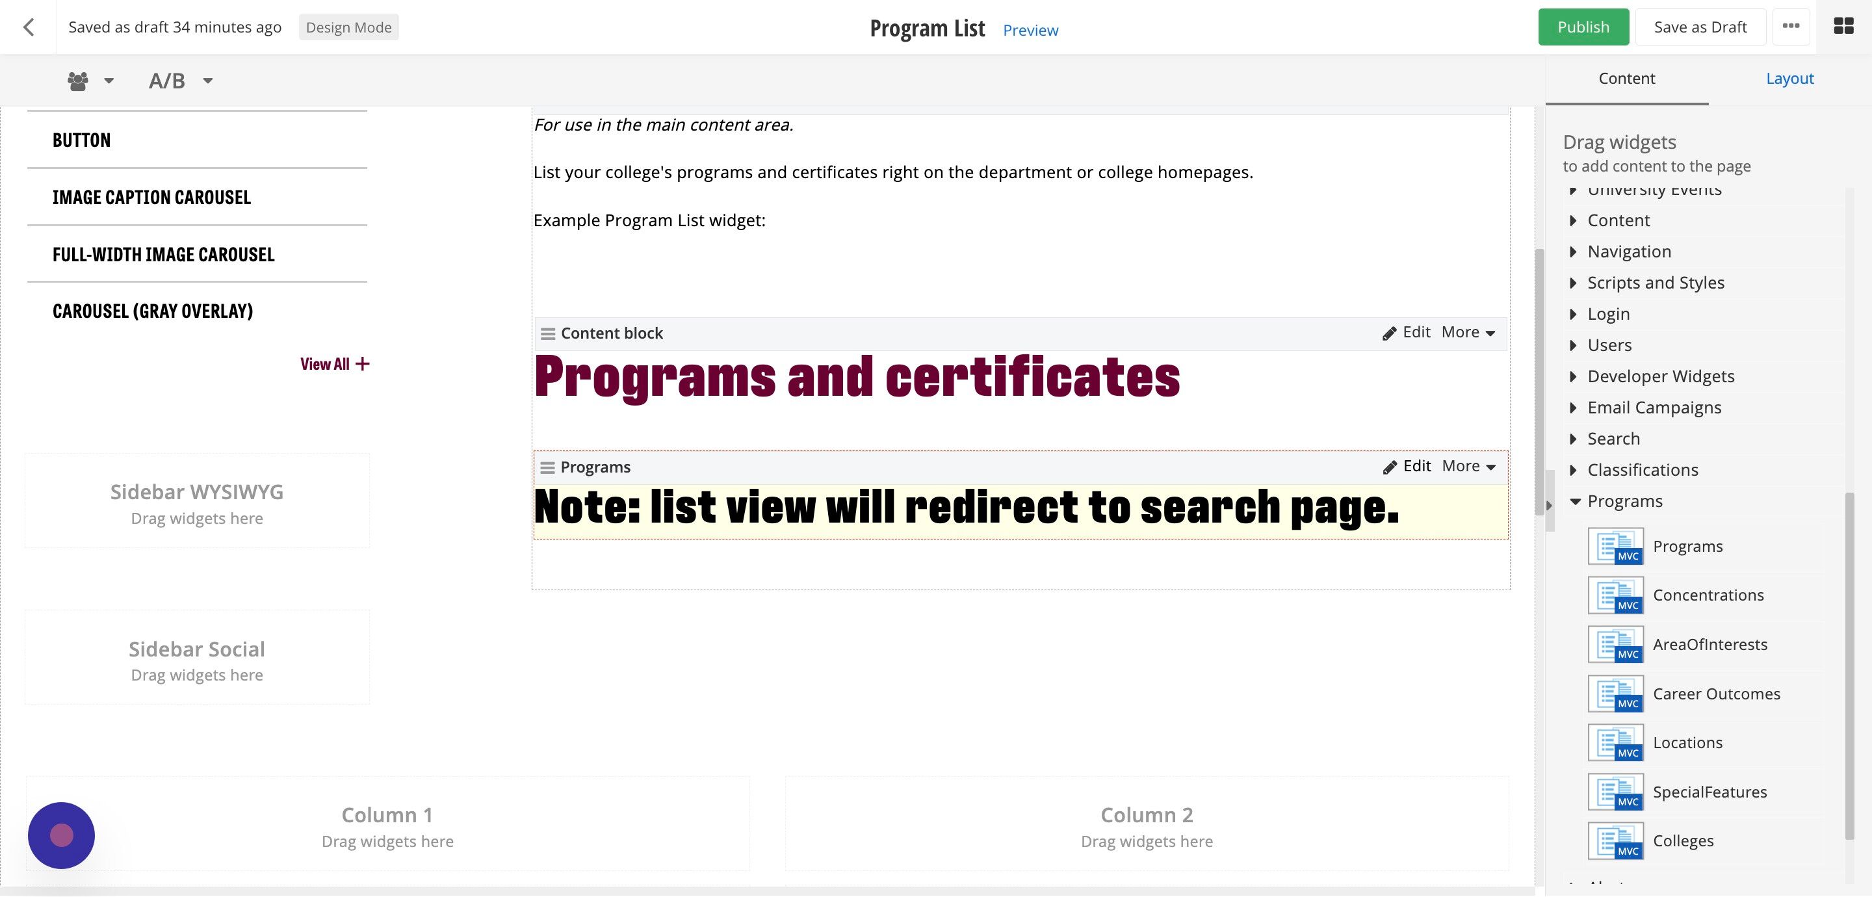Select the SpecialFeatures MVC widget icon
Viewport: 1872px width, 897px height.
click(x=1615, y=792)
